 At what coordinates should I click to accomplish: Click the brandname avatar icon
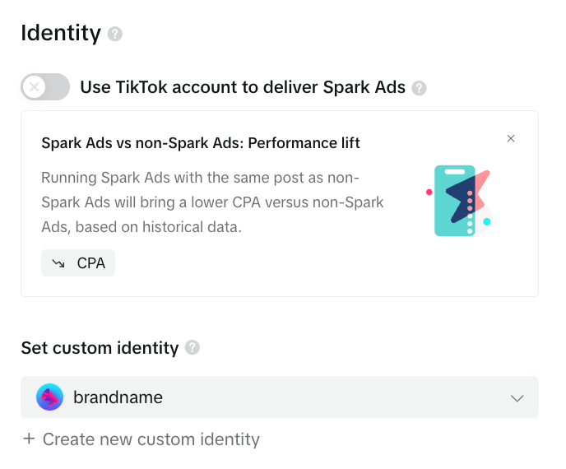[x=50, y=397]
